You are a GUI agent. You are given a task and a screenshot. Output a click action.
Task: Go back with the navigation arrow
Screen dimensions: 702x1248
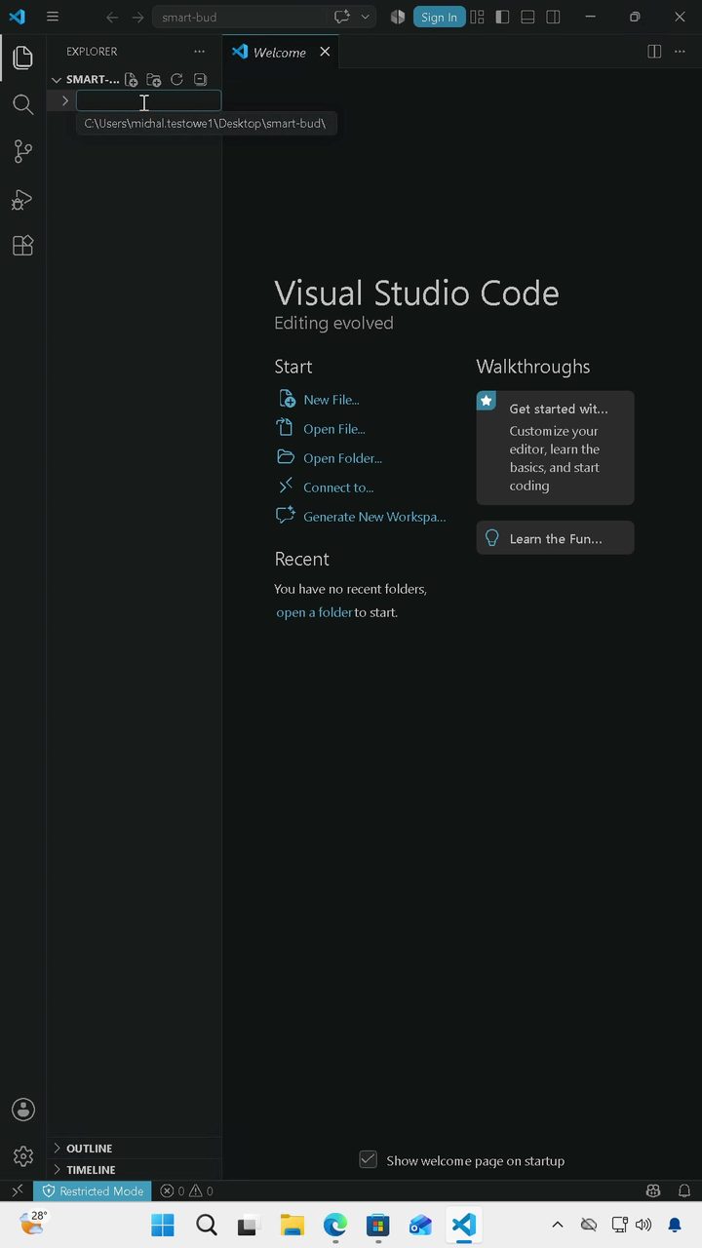click(111, 17)
